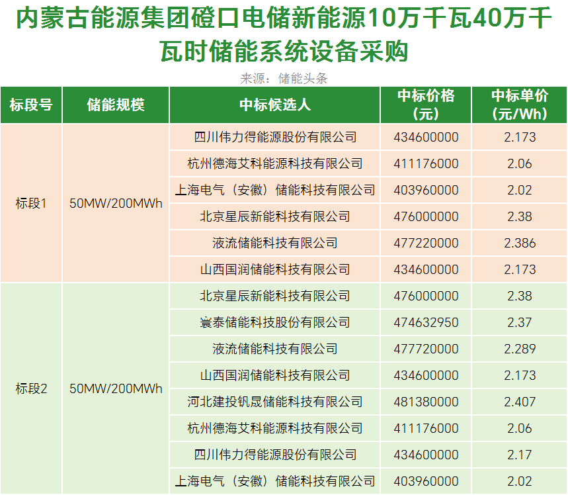The image size is (568, 495).
Task: Click 411176000 in the 标段1 section
Action: (x=426, y=163)
